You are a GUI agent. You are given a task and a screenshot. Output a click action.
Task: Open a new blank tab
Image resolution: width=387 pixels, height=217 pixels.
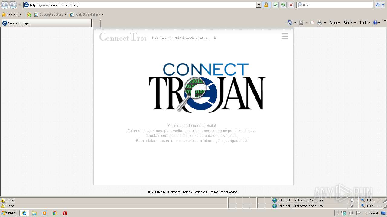point(96,23)
